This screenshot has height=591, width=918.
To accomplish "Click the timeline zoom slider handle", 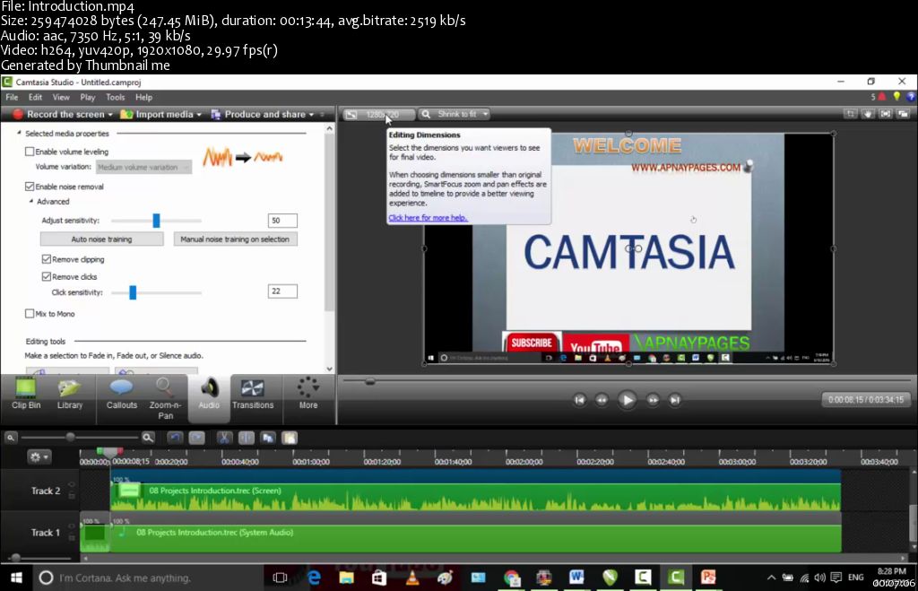I will [70, 437].
